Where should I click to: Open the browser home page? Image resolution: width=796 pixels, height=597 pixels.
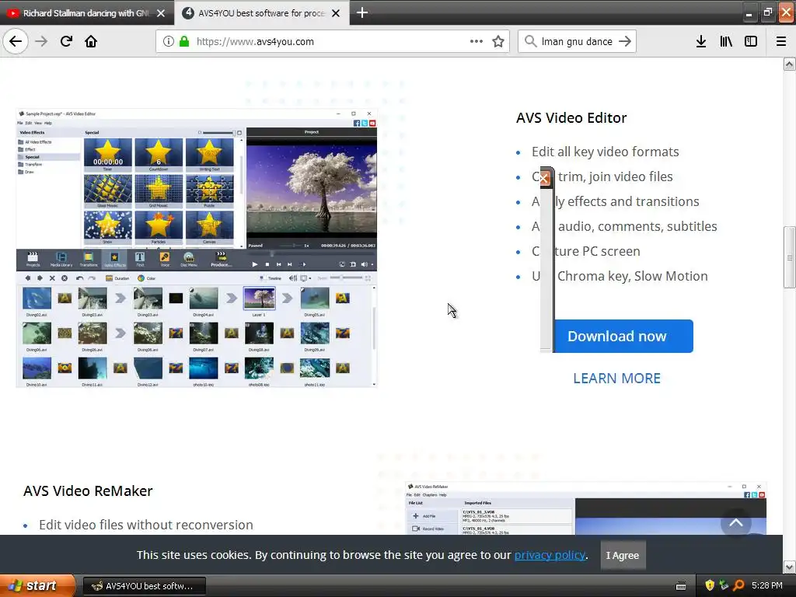91,41
